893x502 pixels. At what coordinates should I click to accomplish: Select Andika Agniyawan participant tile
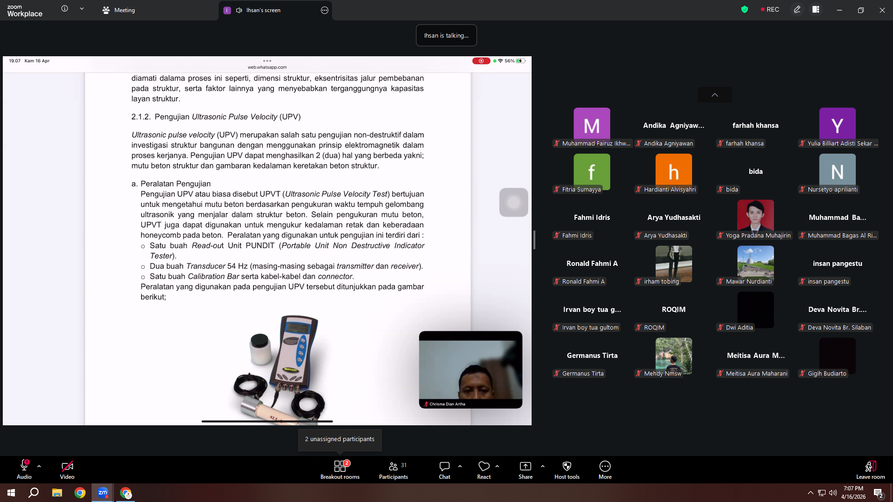673,127
